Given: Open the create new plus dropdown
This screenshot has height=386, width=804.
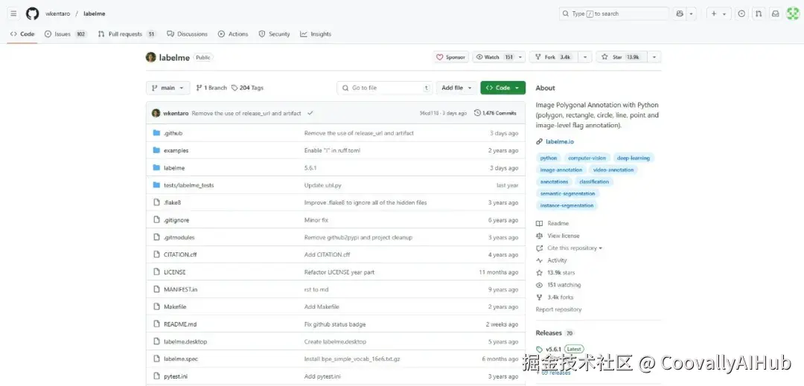Looking at the screenshot, I should tap(718, 14).
